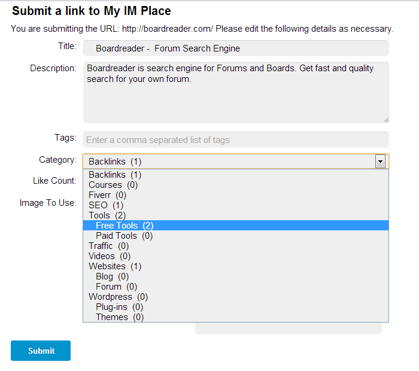The height and width of the screenshot is (371, 419).
Task: Select Backlinks (1) in the dropdown list
Action: [x=236, y=175]
